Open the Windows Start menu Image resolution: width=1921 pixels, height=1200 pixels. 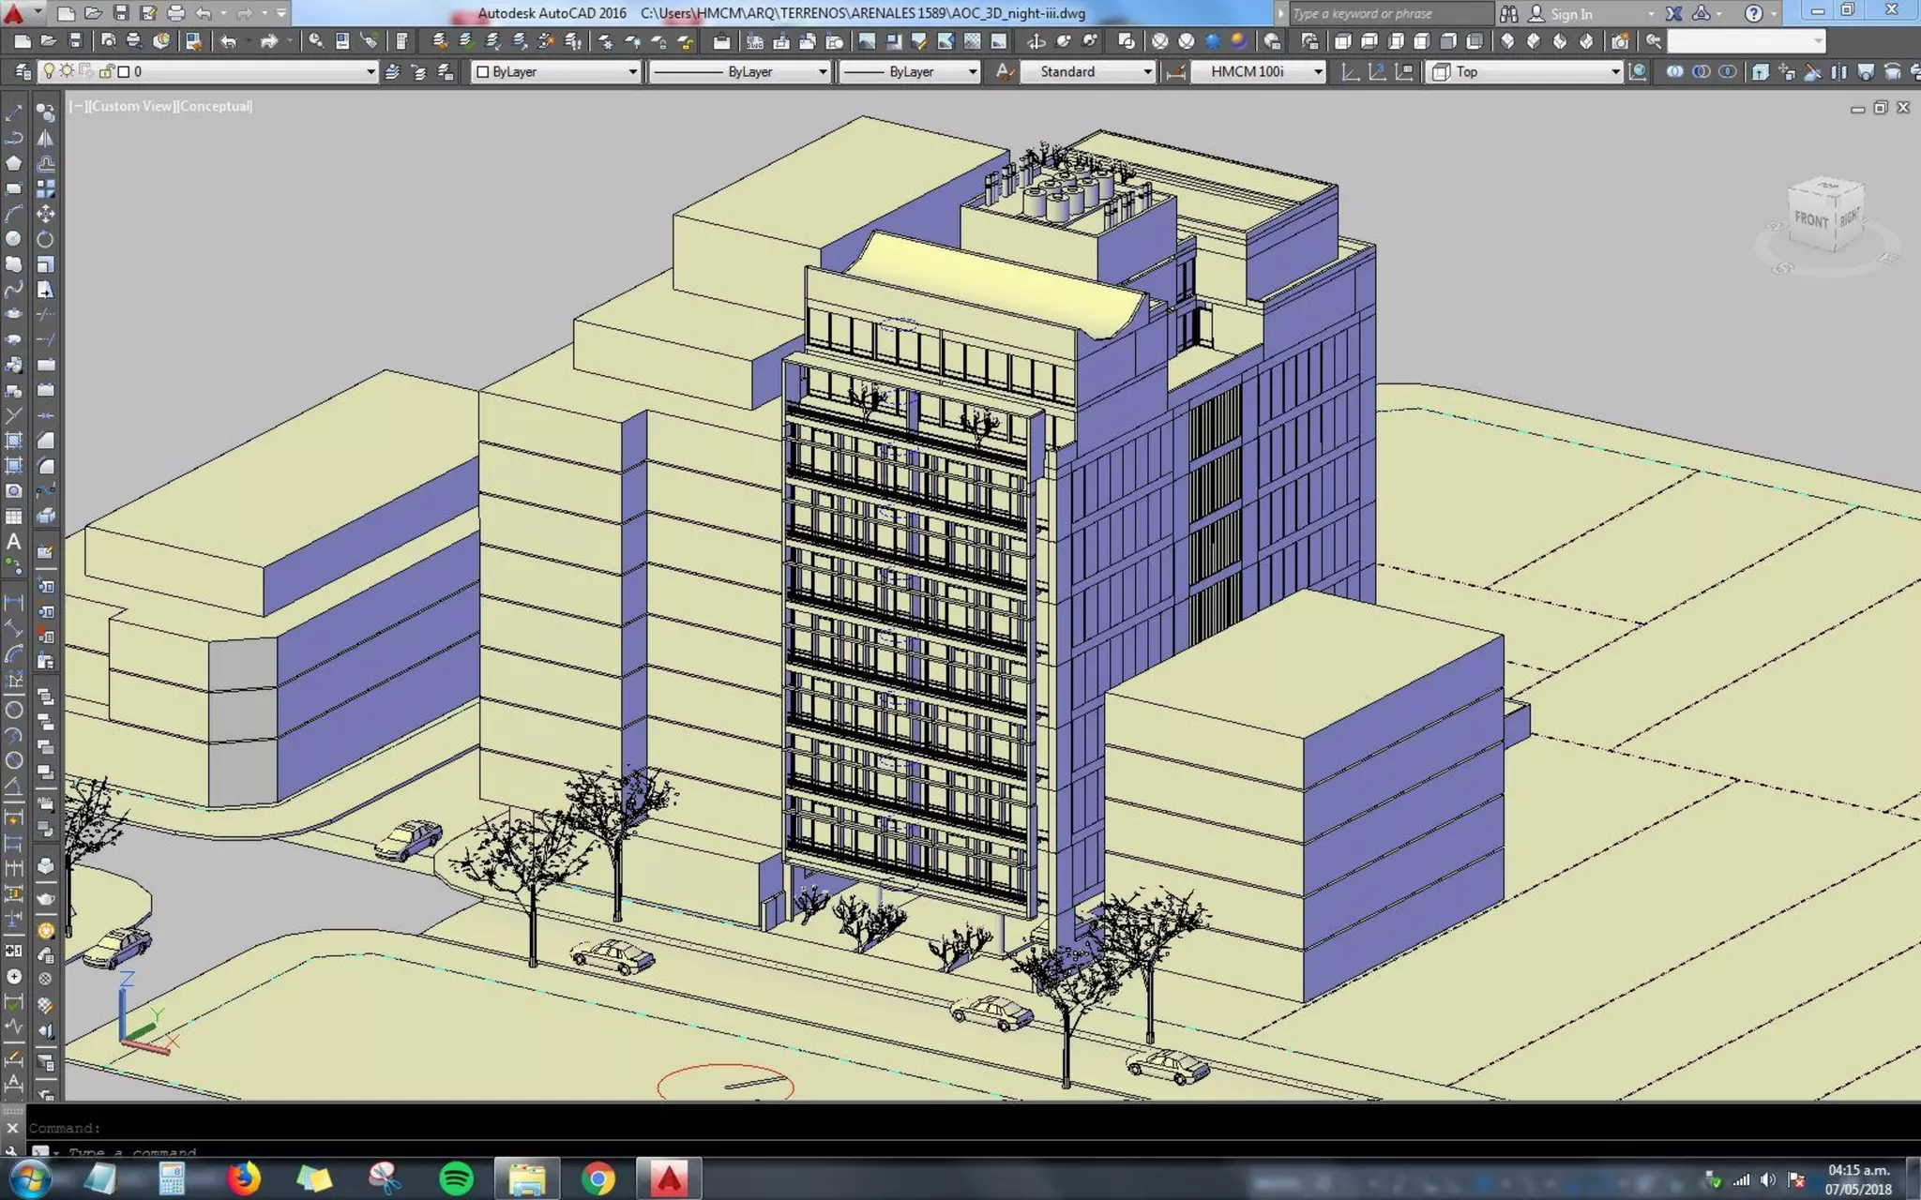point(30,1178)
